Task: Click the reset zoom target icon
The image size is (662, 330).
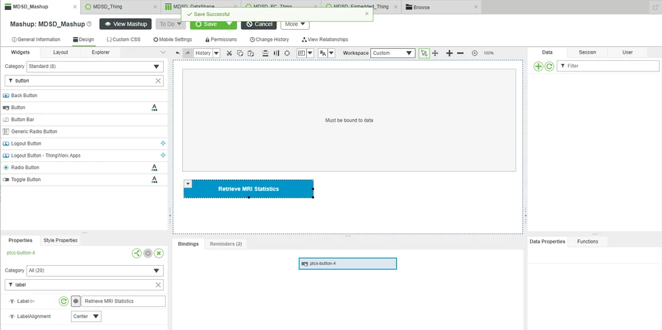Action: pyautogui.click(x=474, y=53)
